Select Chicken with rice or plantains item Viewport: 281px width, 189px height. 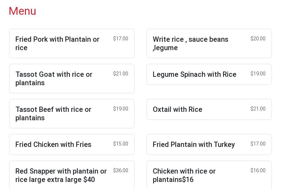(x=184, y=175)
